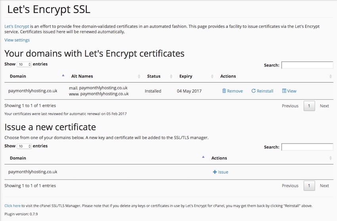Focus the Search field above certificates table

pyautogui.click(x=307, y=65)
